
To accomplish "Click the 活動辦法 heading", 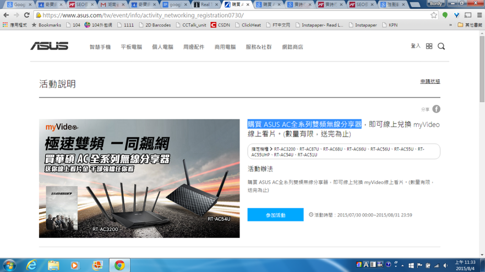I will click(x=260, y=169).
